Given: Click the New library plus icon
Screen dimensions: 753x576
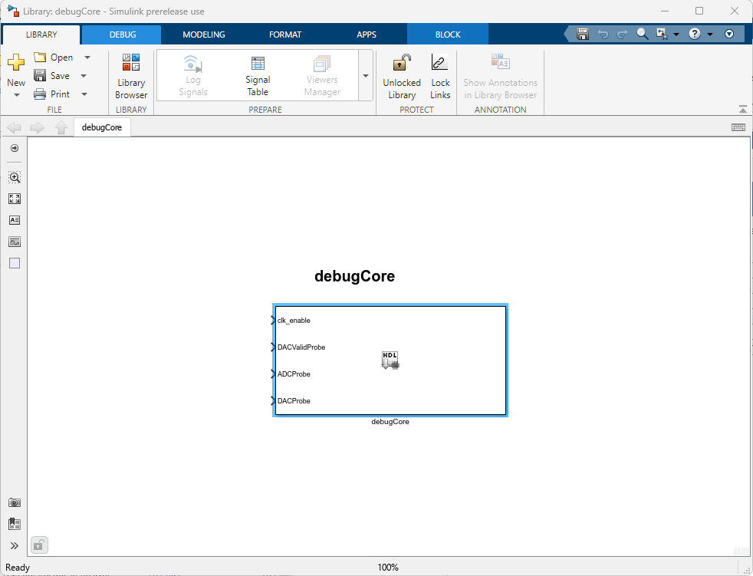Looking at the screenshot, I should click(x=16, y=62).
